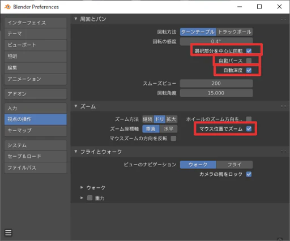Select トラックボール rotation method

[234, 32]
